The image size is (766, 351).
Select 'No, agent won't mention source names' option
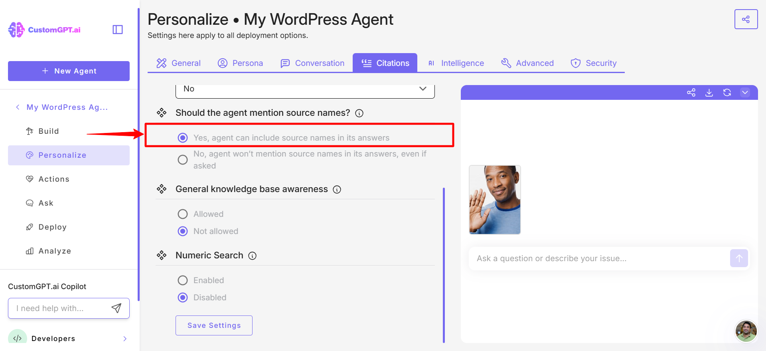(183, 160)
